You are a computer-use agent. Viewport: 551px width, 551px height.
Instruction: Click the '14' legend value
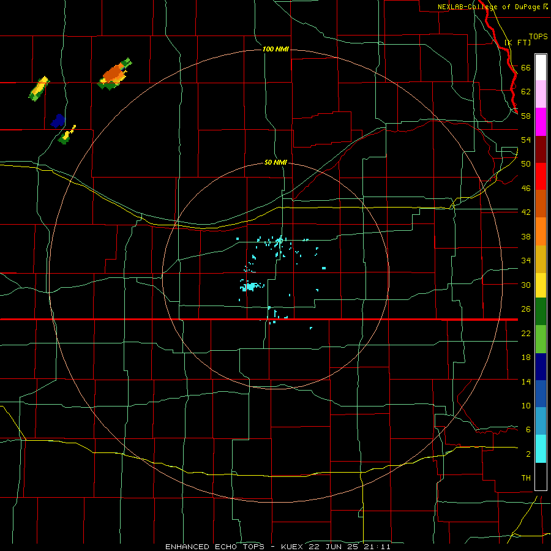526,381
